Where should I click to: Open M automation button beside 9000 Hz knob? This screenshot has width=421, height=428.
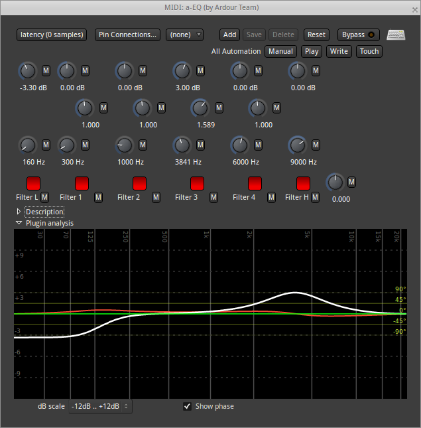316,145
